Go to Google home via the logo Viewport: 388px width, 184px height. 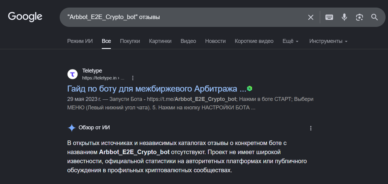pyautogui.click(x=25, y=17)
